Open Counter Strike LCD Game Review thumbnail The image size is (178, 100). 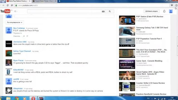[x=127, y=87]
